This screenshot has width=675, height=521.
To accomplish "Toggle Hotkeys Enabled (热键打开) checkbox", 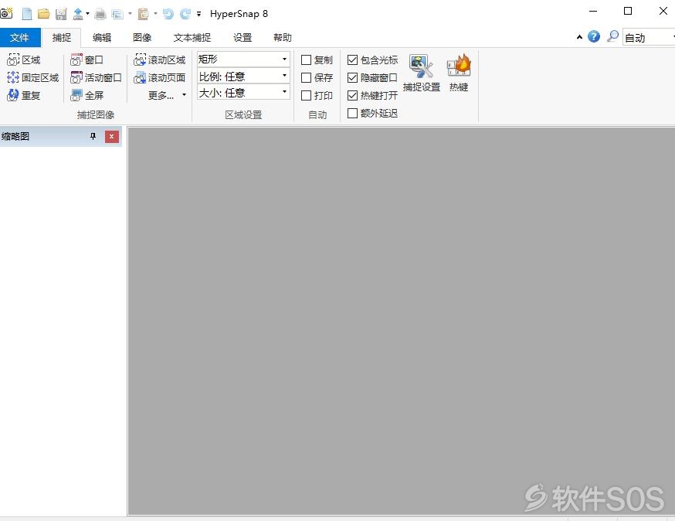I will pos(353,95).
